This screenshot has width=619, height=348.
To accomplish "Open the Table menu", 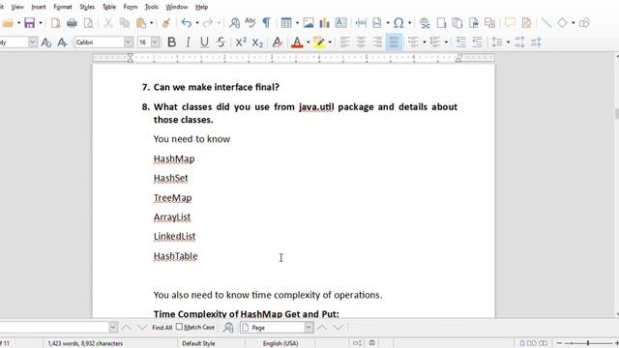I will coord(109,7).
